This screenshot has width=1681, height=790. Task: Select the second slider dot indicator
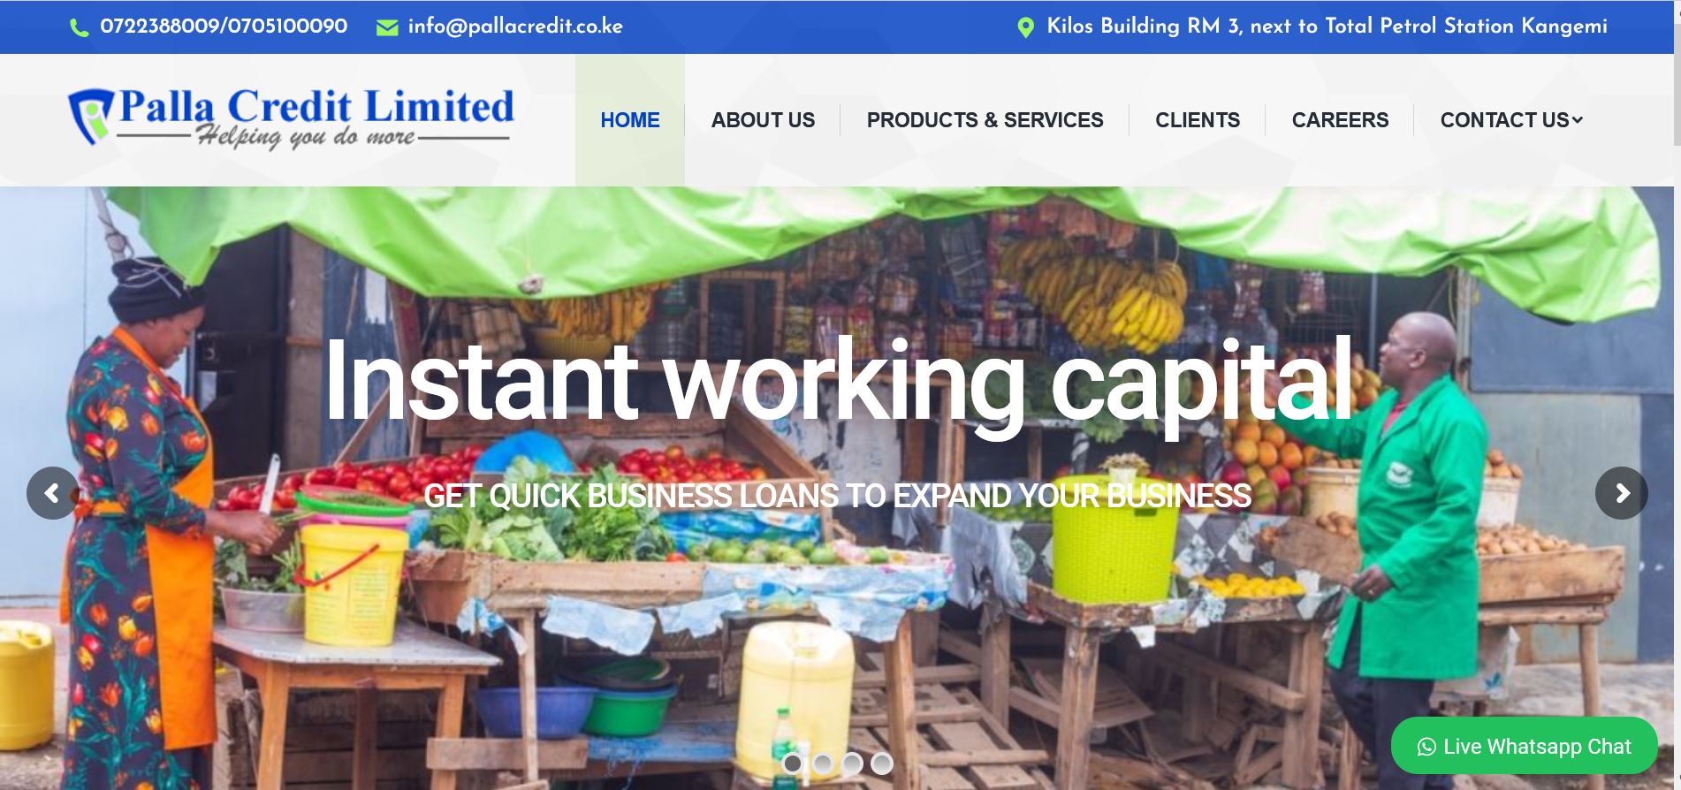[823, 763]
